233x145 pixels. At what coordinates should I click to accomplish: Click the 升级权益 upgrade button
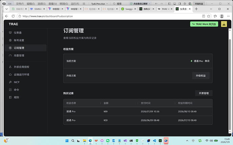pos(201,76)
